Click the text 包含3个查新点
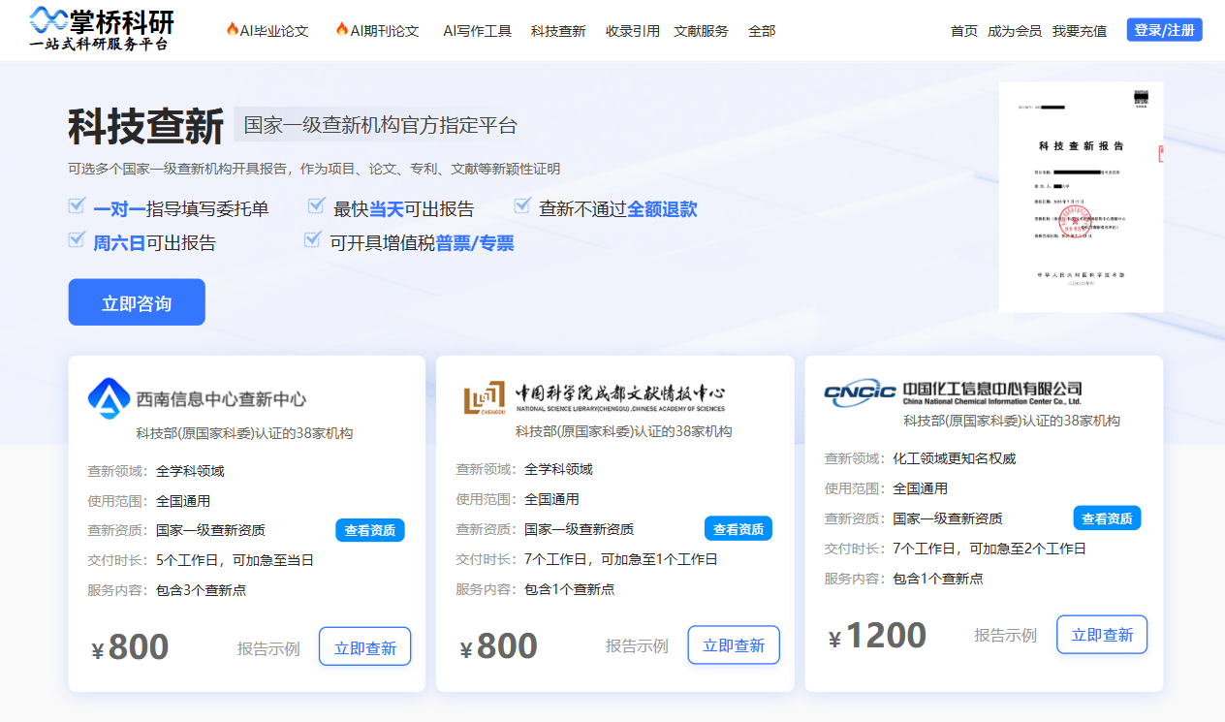The image size is (1225, 722). tap(201, 590)
